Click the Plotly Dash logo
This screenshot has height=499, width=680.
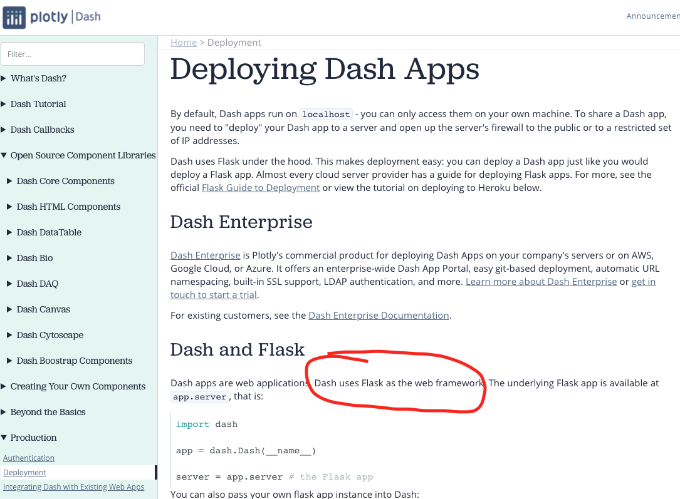(x=51, y=17)
